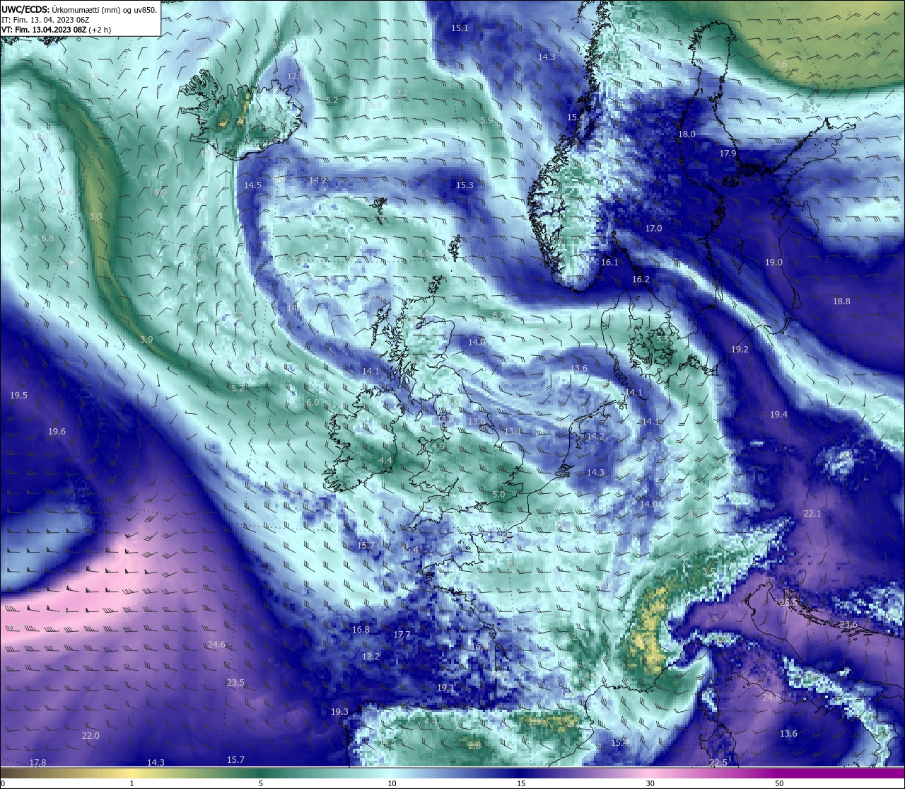This screenshot has width=905, height=789.
Task: Click the 'VT: Fim. 13.04.2023 08Z (+2 h)' line
Action: [x=56, y=30]
